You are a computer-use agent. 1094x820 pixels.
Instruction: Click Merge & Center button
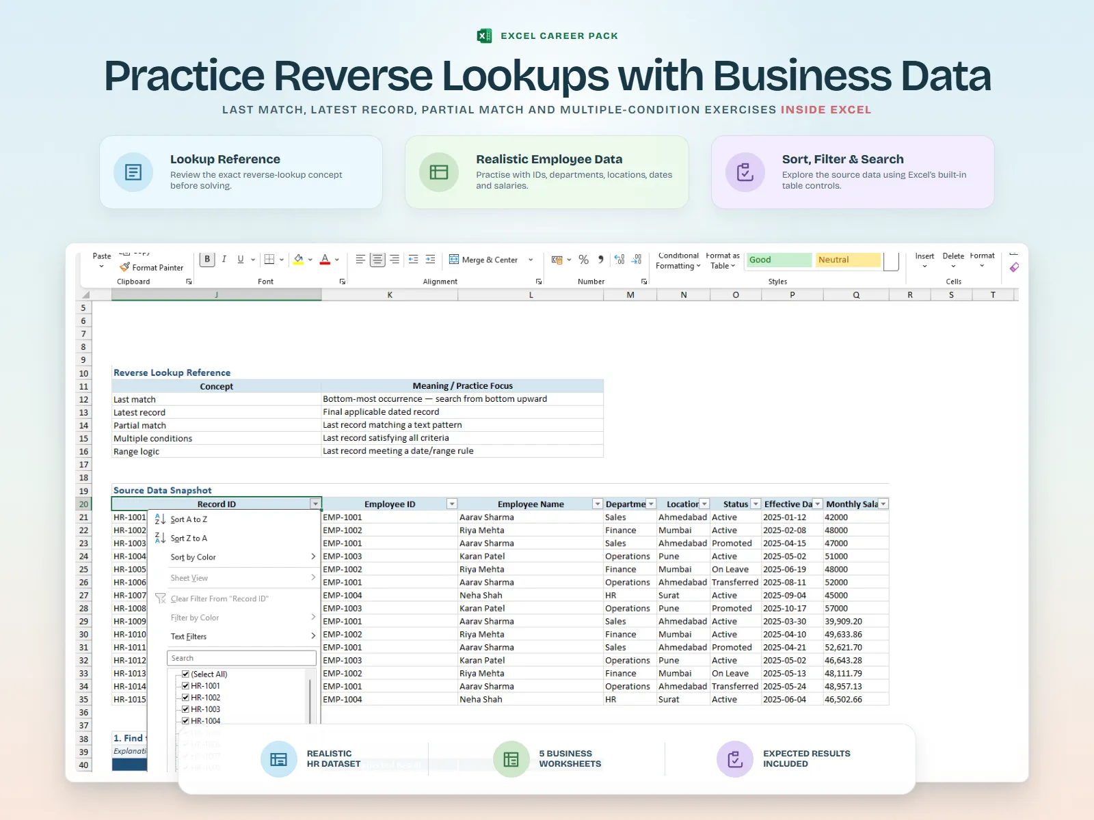coord(484,260)
